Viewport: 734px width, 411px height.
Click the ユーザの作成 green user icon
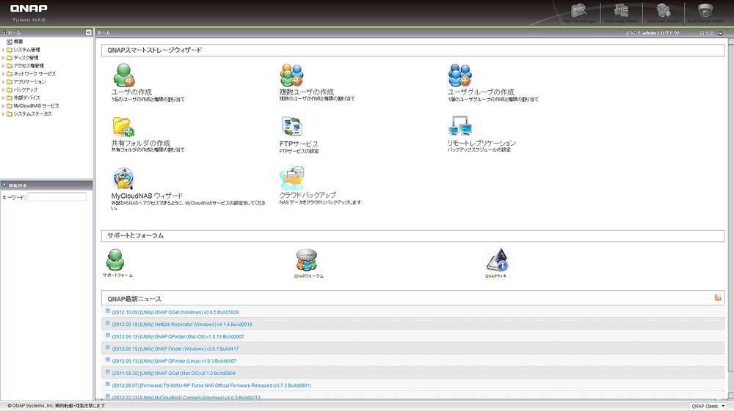coord(124,75)
